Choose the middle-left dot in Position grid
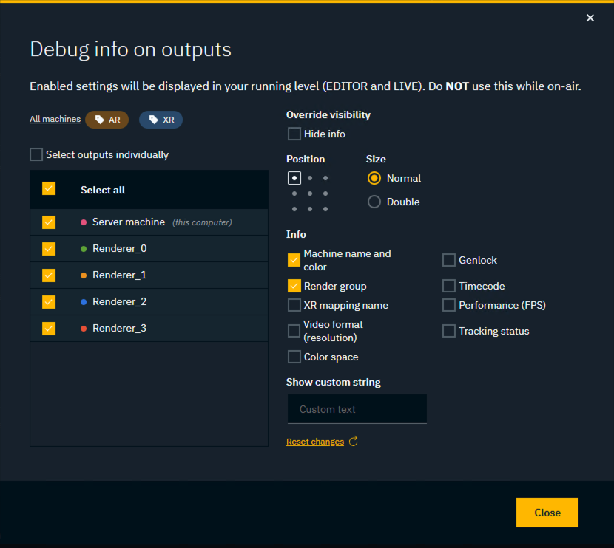The image size is (614, 548). coord(294,193)
